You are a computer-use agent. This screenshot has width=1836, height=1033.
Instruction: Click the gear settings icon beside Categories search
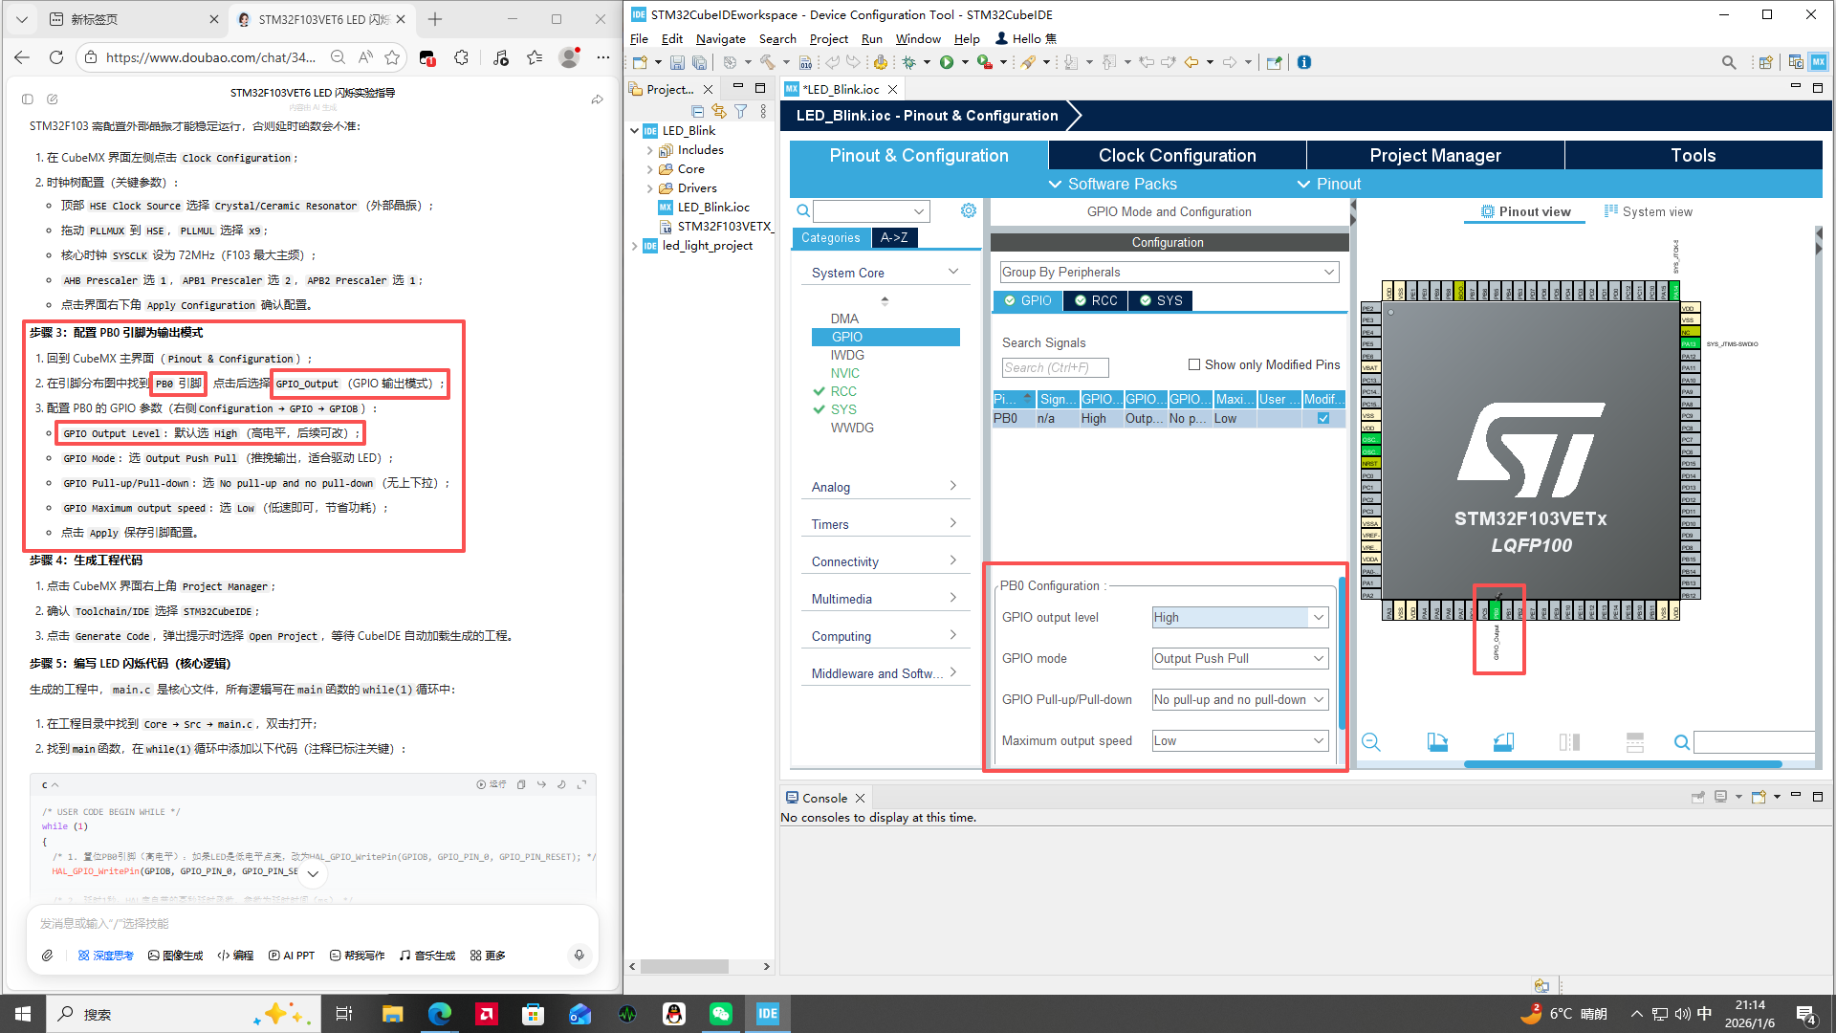click(969, 210)
